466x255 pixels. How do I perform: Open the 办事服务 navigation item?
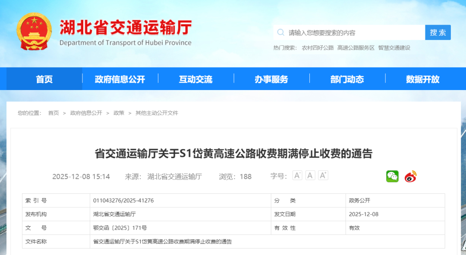click(x=271, y=79)
